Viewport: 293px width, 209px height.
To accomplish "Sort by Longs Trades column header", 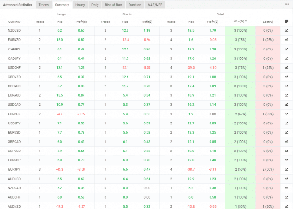I will point(40,22).
